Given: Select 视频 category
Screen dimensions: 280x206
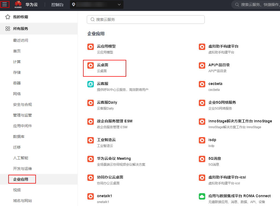Looking at the screenshot, I should point(17,190).
